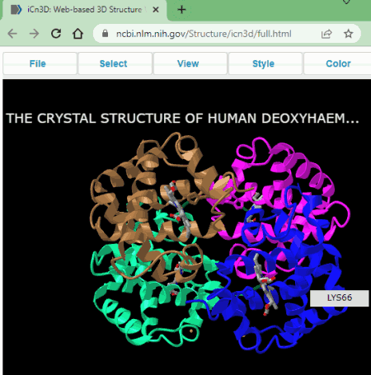
Task: Reload the iCn3D page
Action: pyautogui.click(x=56, y=34)
